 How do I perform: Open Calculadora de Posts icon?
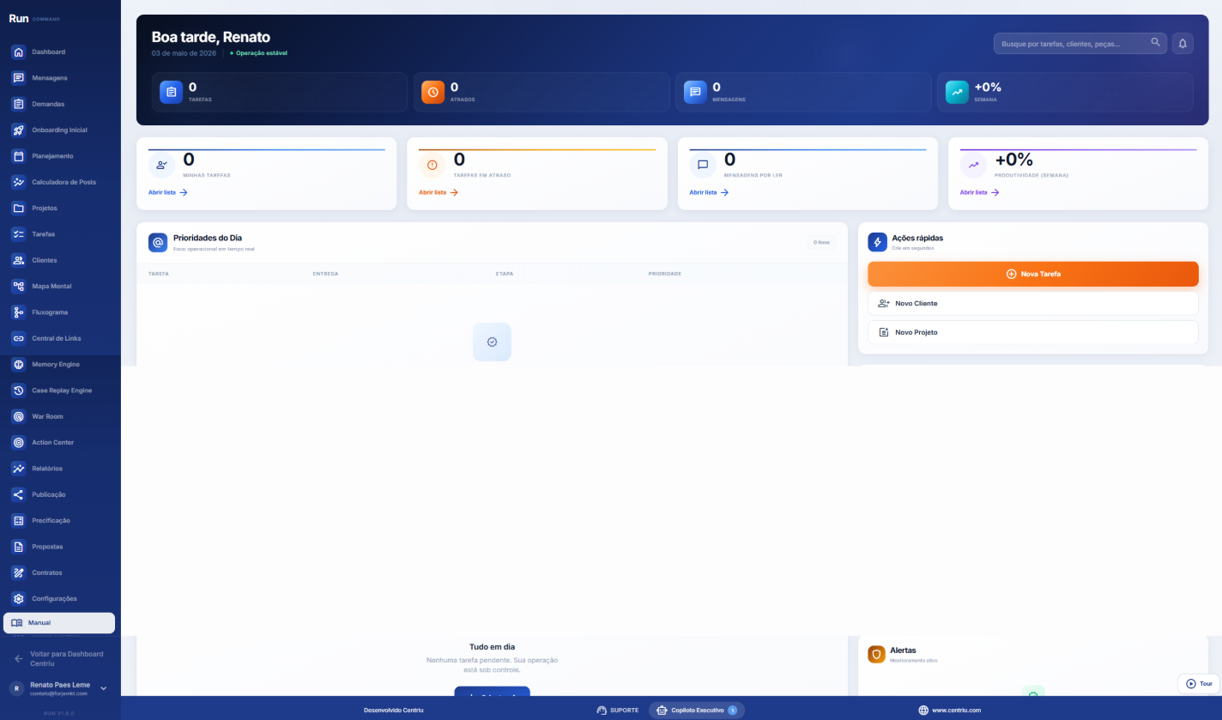click(x=18, y=182)
